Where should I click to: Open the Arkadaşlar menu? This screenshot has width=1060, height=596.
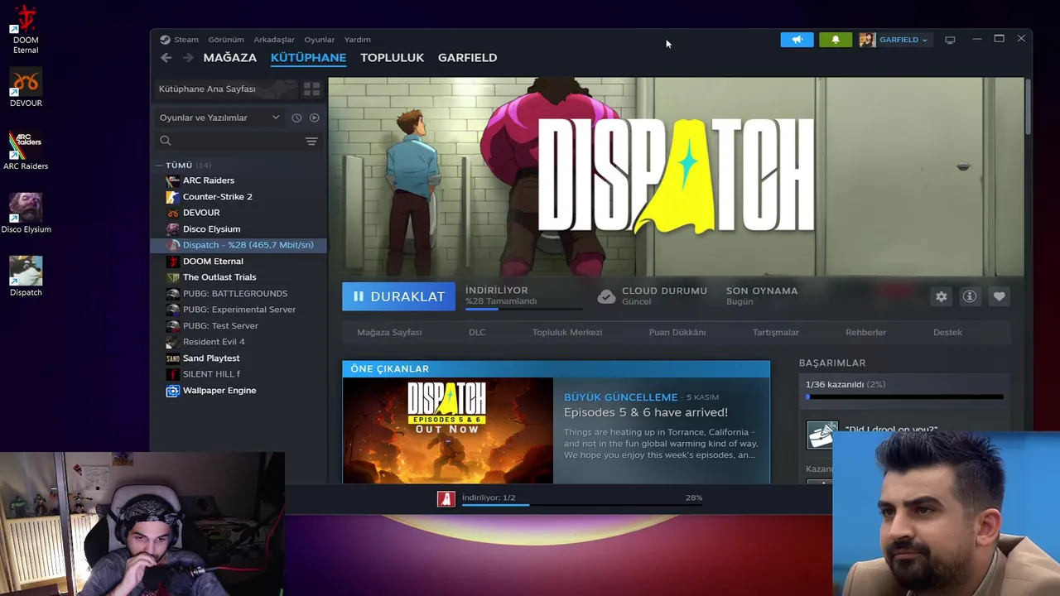pyautogui.click(x=274, y=40)
